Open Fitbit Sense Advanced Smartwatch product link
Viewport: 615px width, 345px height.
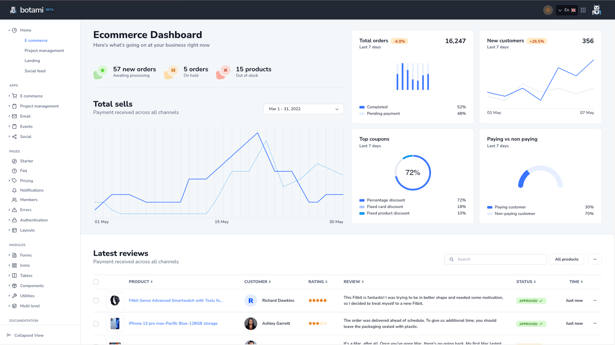(x=175, y=300)
